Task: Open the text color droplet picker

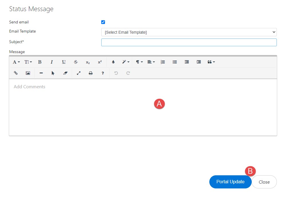Action: [113, 62]
